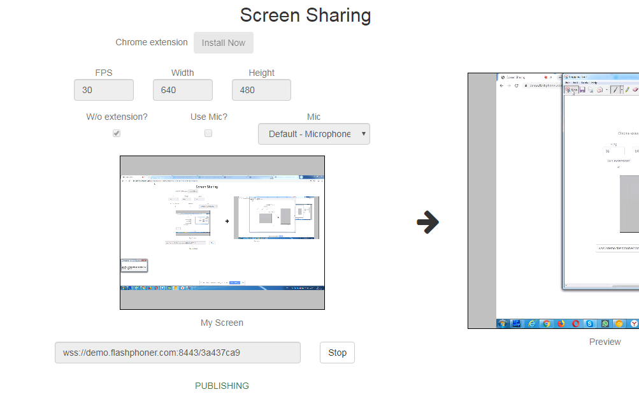Click the Firefox icon in preview taskbar
The height and width of the screenshot is (401, 639).
click(x=561, y=323)
